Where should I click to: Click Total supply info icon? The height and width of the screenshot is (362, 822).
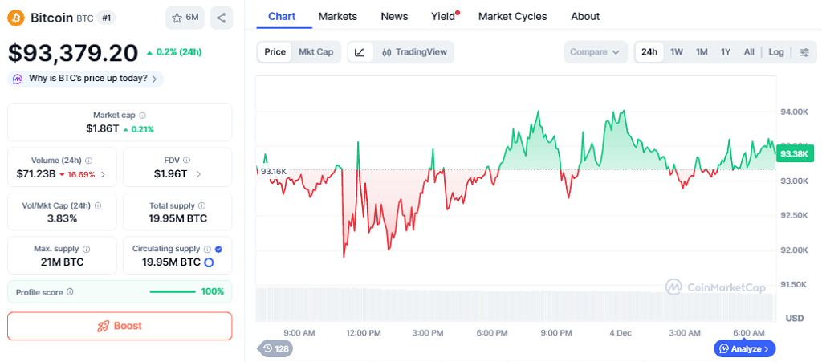click(201, 206)
